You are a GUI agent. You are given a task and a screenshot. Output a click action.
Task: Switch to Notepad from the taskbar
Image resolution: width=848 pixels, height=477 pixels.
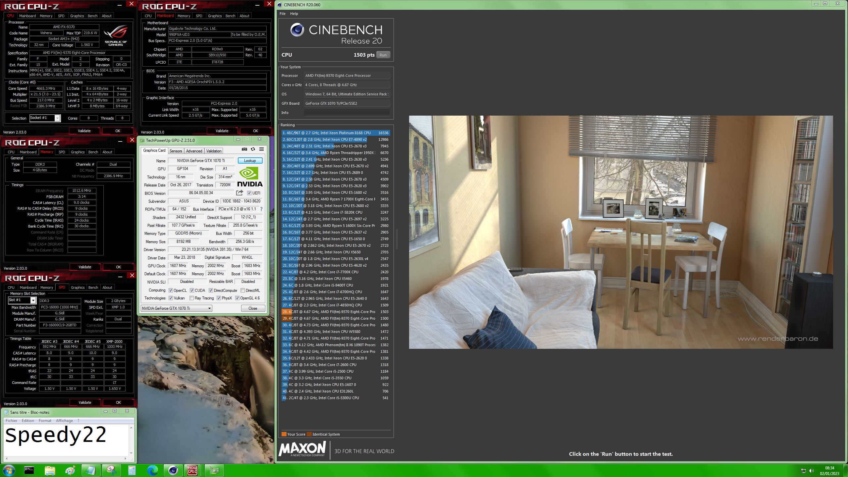(x=91, y=470)
